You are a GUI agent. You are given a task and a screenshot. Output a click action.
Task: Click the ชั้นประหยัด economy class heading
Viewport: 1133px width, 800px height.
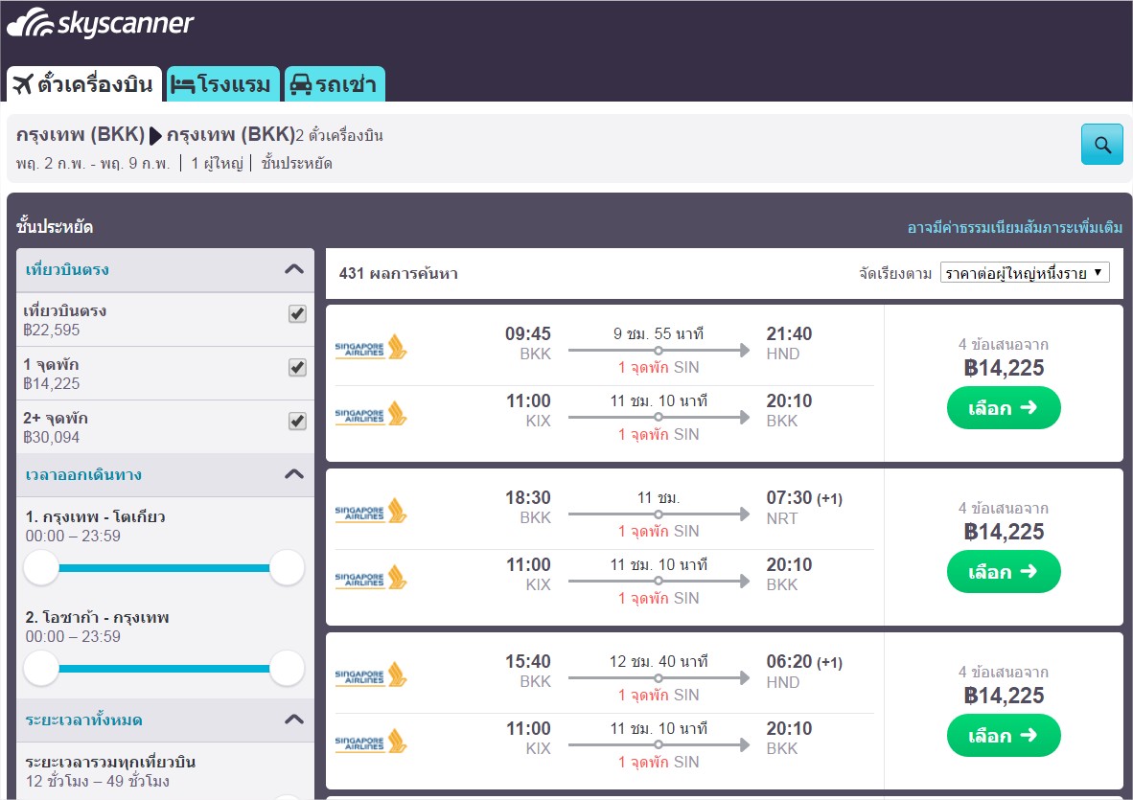[x=55, y=227]
